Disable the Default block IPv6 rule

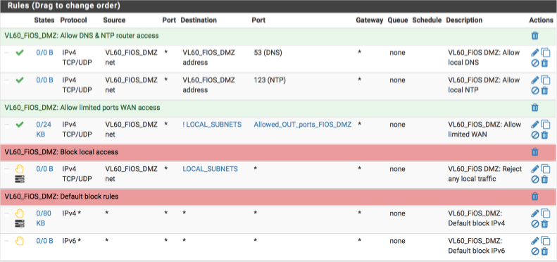535,251
